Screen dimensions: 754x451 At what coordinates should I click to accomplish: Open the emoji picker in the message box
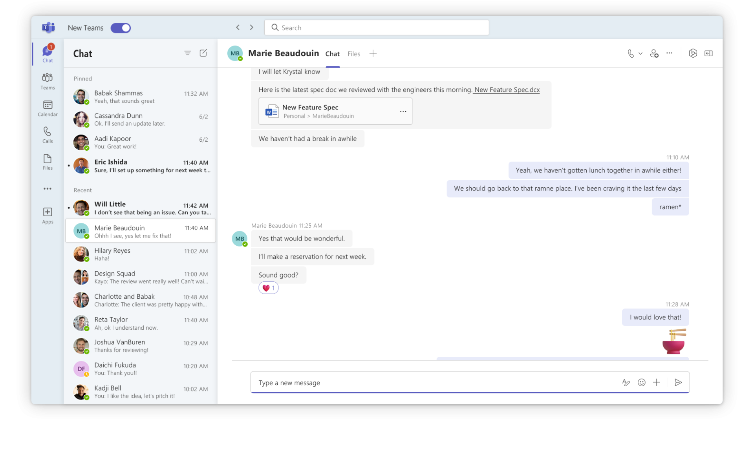[641, 382]
